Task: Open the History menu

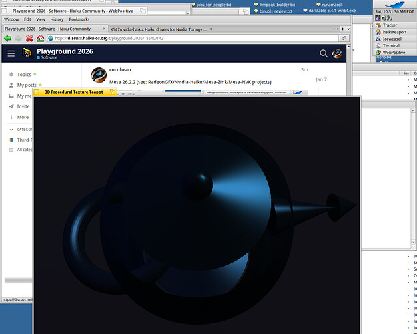Action: point(57,19)
